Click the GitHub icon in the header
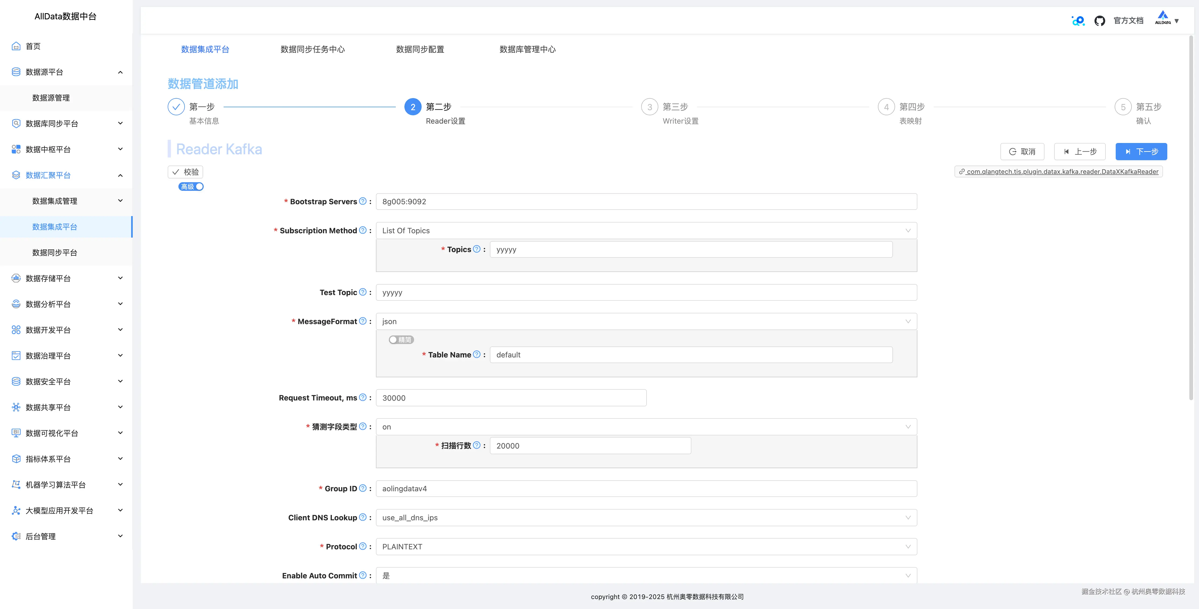 tap(1099, 21)
